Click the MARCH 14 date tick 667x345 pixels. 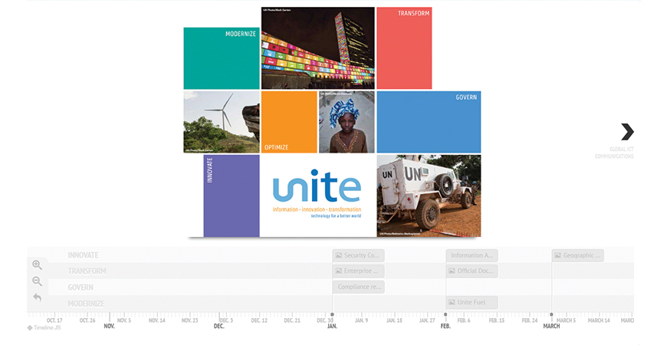[x=599, y=320]
